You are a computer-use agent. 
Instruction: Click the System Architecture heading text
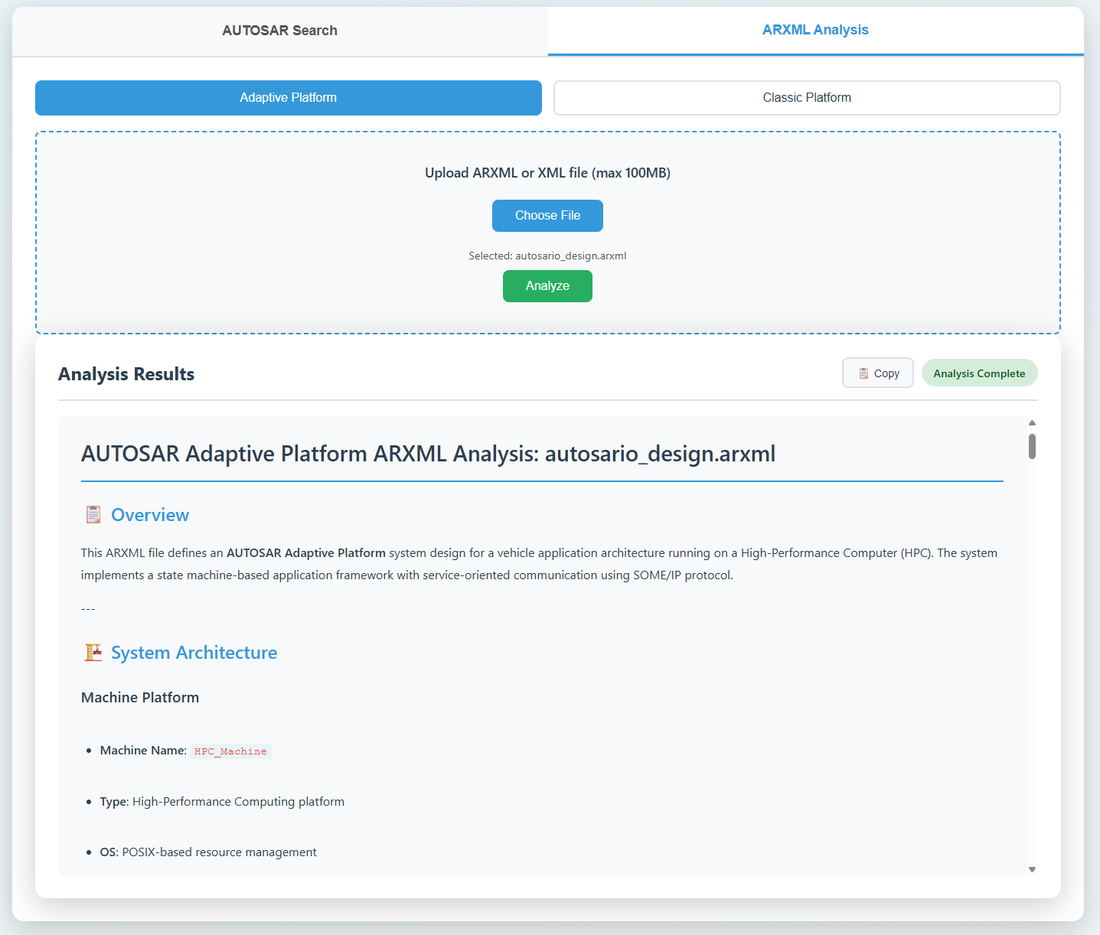click(x=194, y=653)
